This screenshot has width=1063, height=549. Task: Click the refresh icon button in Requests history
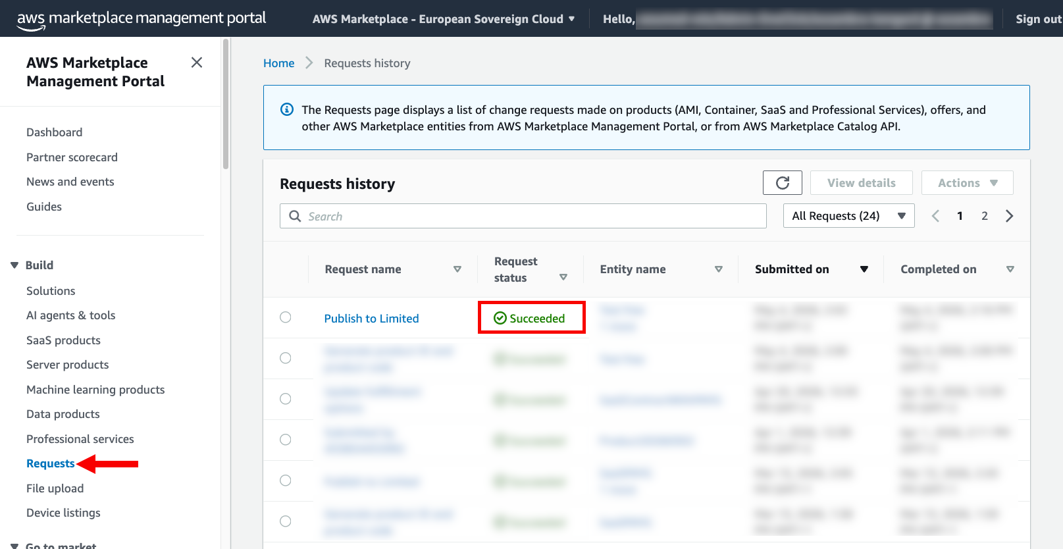pyautogui.click(x=783, y=183)
